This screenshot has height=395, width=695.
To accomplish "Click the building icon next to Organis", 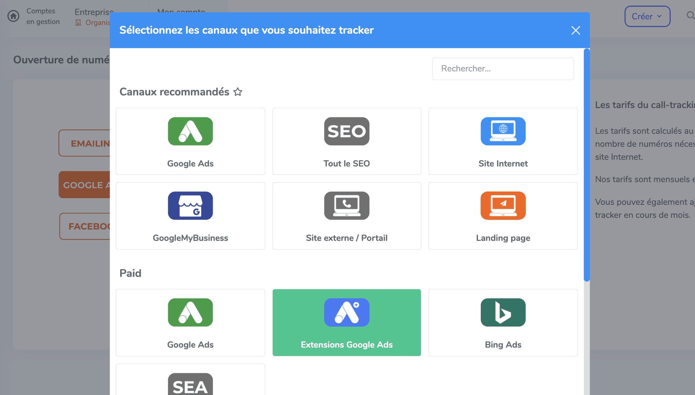I will pos(78,22).
